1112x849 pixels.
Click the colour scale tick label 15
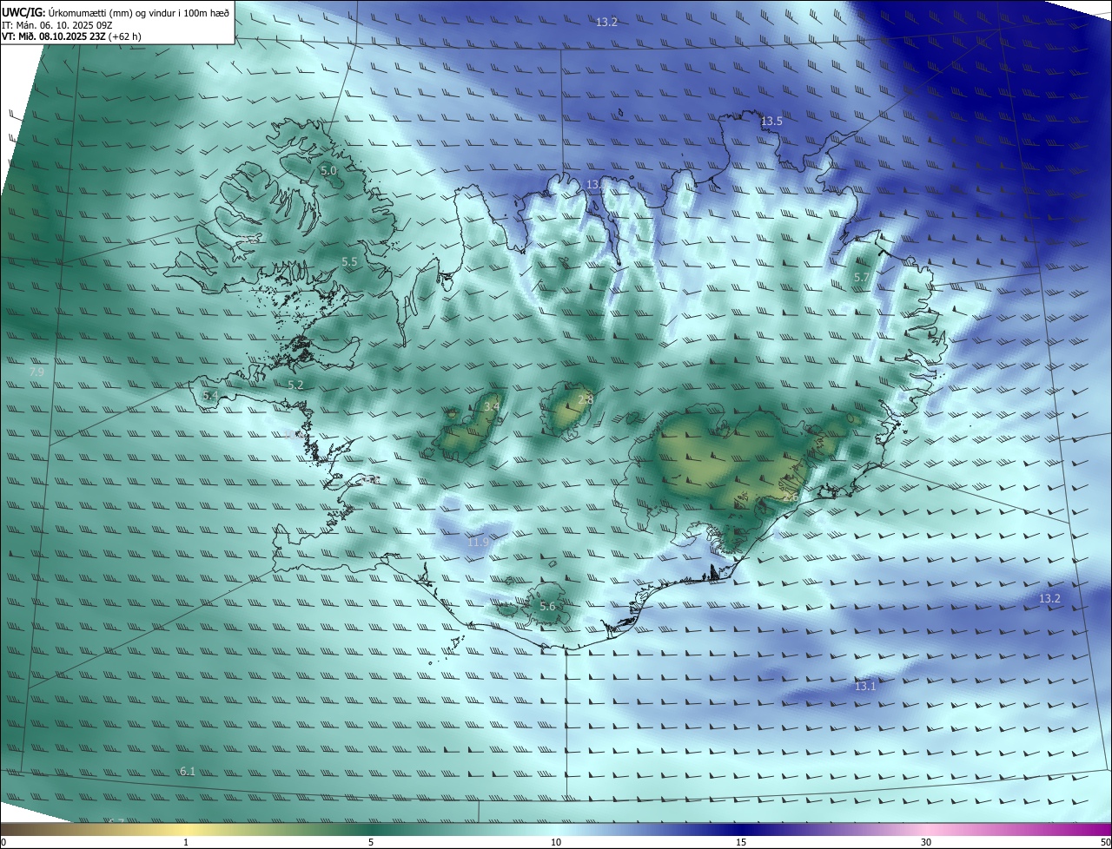click(741, 842)
